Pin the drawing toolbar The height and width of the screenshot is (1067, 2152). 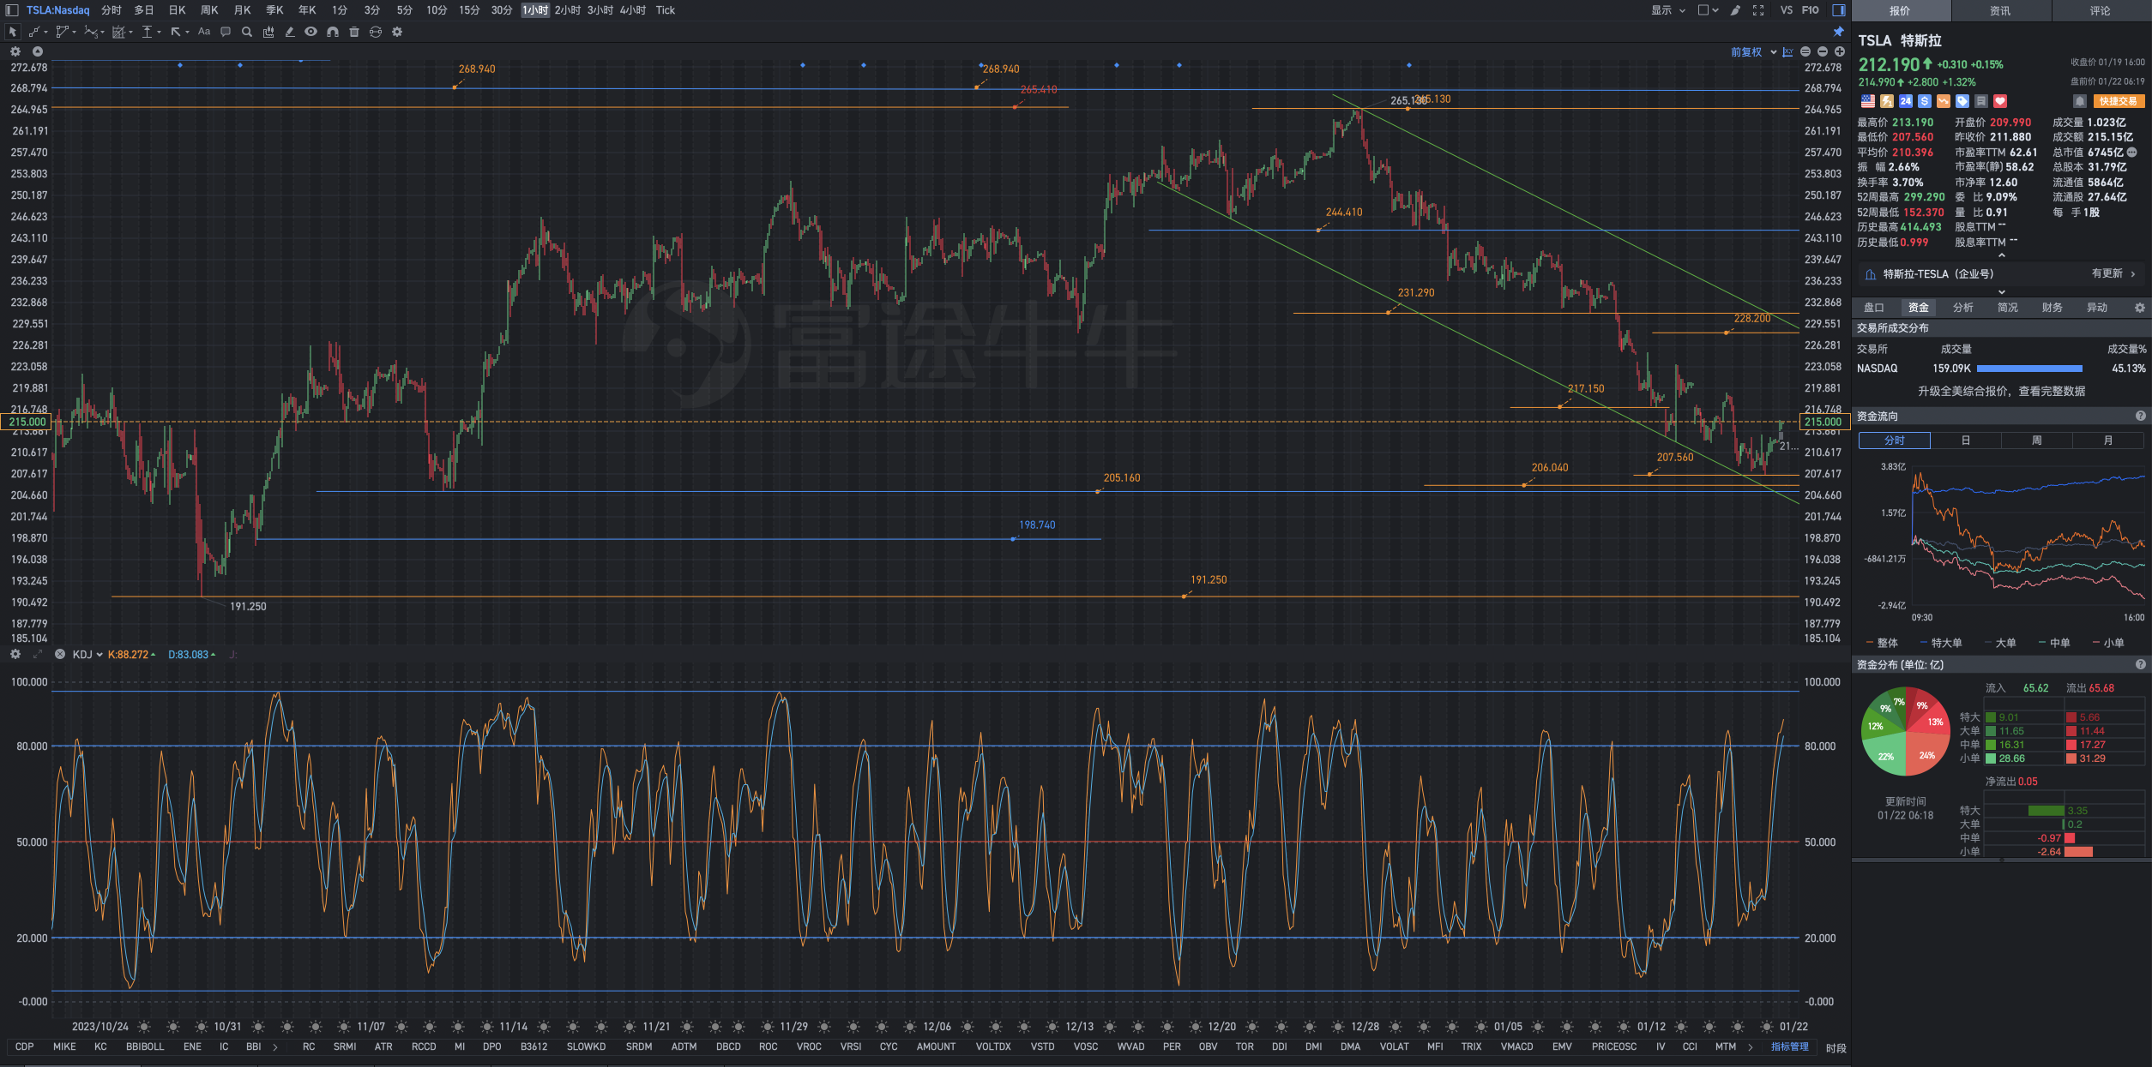pyautogui.click(x=1839, y=32)
